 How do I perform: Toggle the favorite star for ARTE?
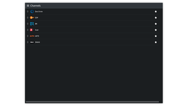pyautogui.click(x=156, y=36)
